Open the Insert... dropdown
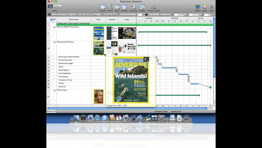 [96, 14]
